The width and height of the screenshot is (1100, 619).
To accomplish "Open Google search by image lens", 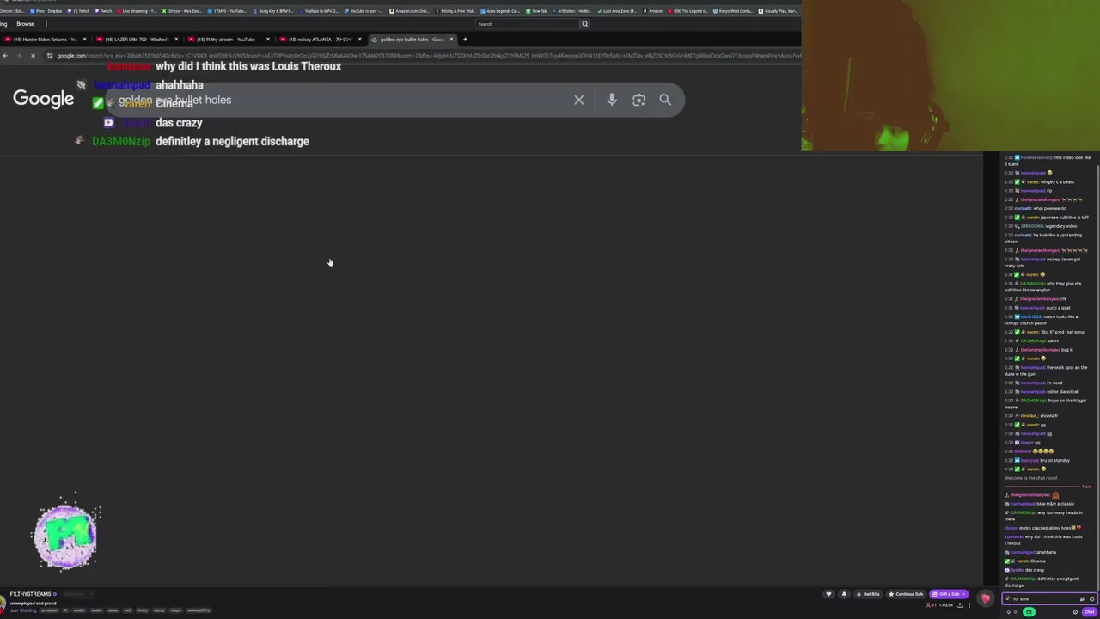I will (x=639, y=100).
